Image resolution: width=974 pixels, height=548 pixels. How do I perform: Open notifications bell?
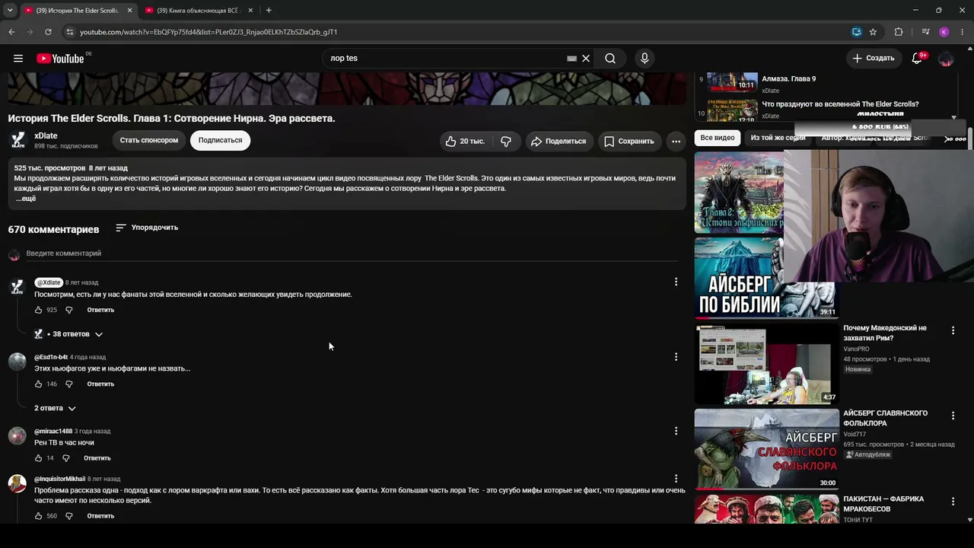click(918, 59)
